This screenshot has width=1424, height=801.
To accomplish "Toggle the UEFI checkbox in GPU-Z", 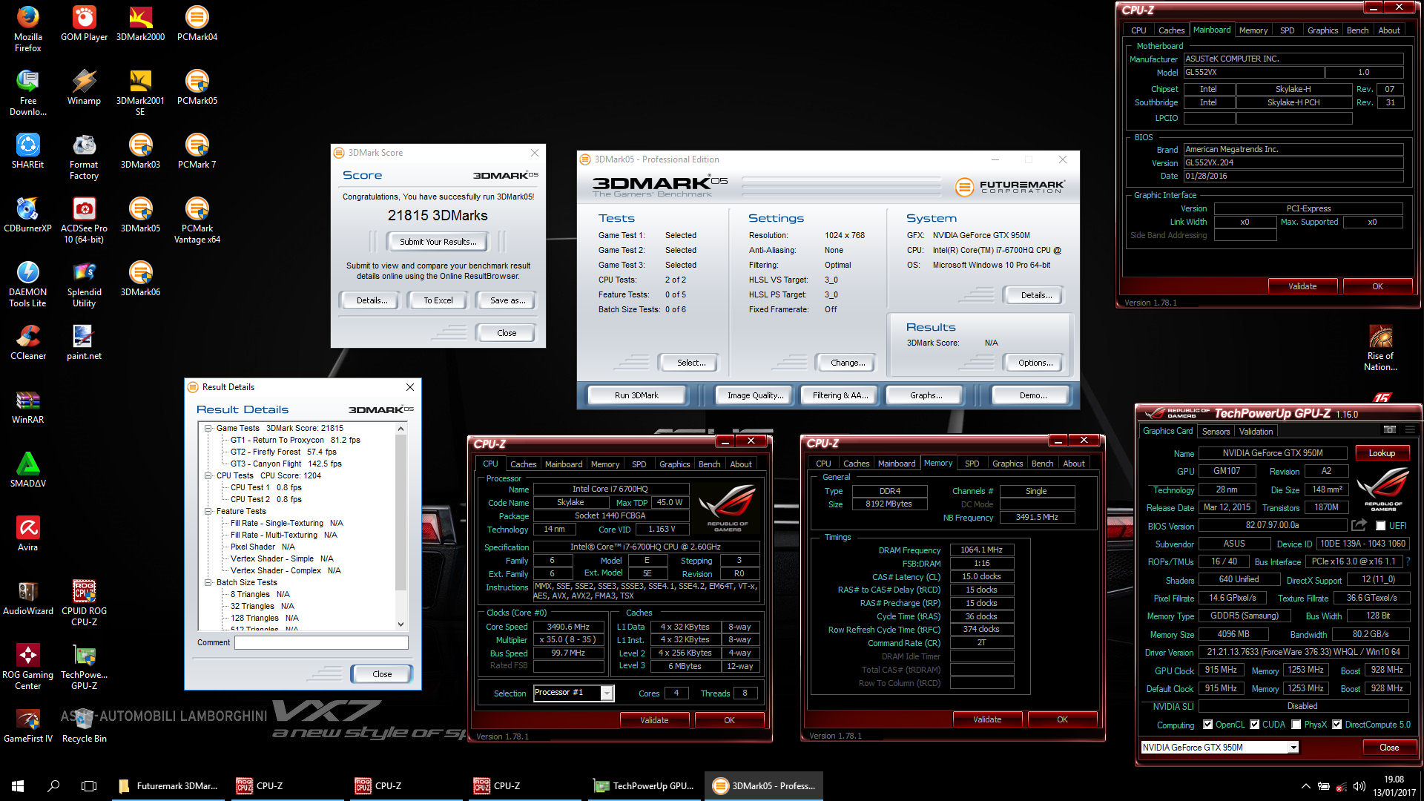I will tap(1380, 526).
